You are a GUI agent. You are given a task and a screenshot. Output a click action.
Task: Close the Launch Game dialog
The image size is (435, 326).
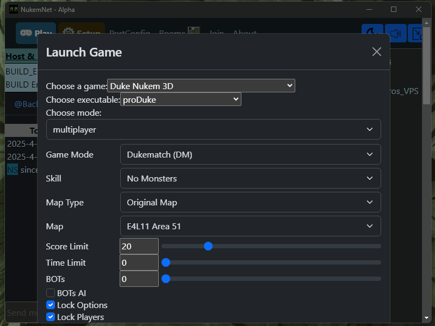click(376, 52)
